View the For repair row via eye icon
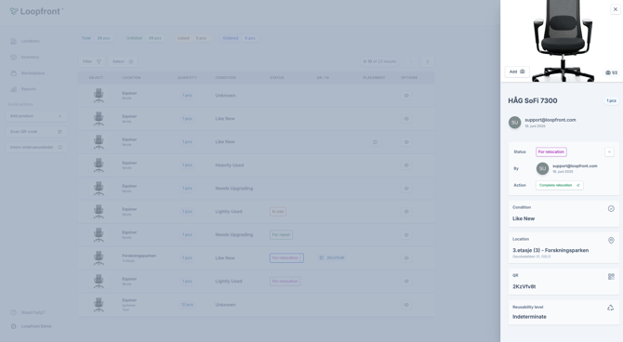The height and width of the screenshot is (342, 623). point(406,235)
